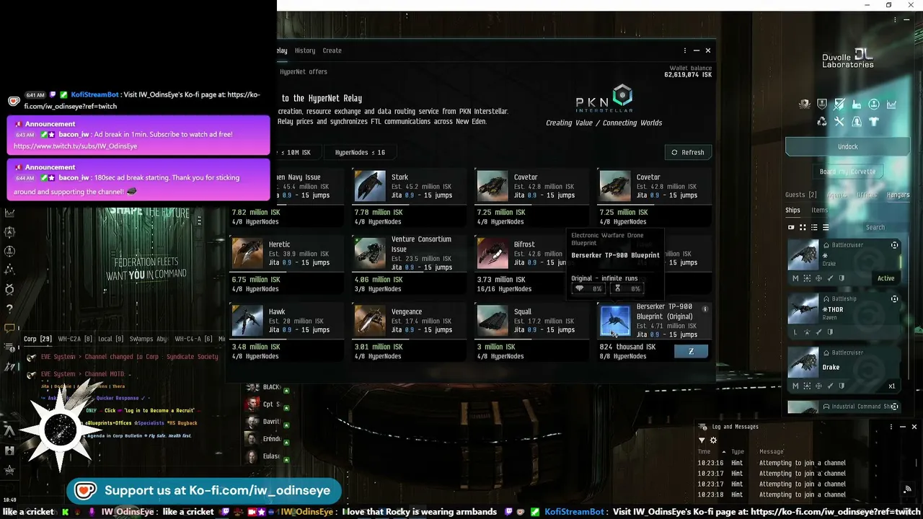Select the Ships hangar tab
The height and width of the screenshot is (519, 923).
pos(792,210)
